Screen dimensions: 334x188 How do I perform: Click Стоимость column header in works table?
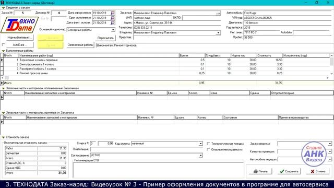pos(270,55)
